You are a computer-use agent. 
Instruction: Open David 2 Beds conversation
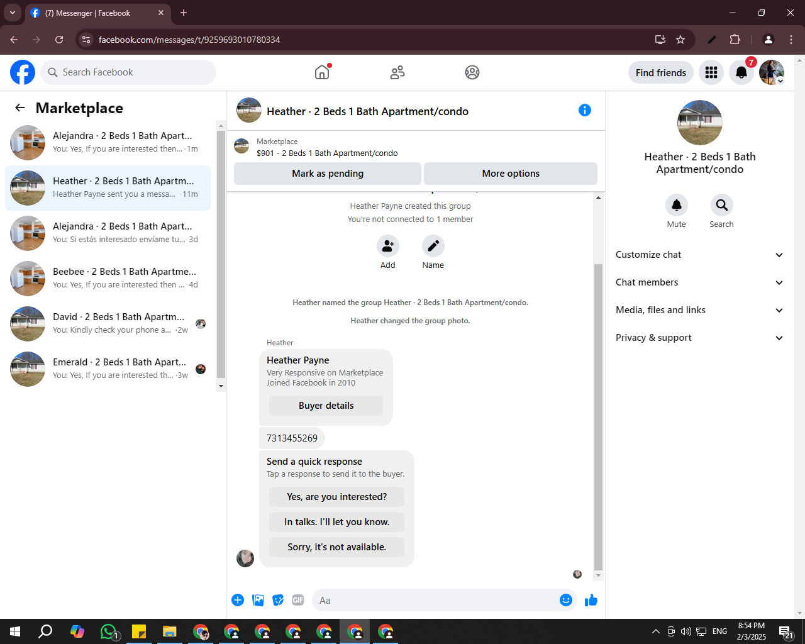(x=108, y=324)
